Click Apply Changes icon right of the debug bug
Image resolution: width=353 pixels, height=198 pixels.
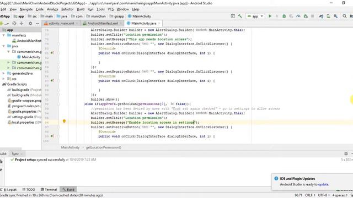tap(291, 16)
